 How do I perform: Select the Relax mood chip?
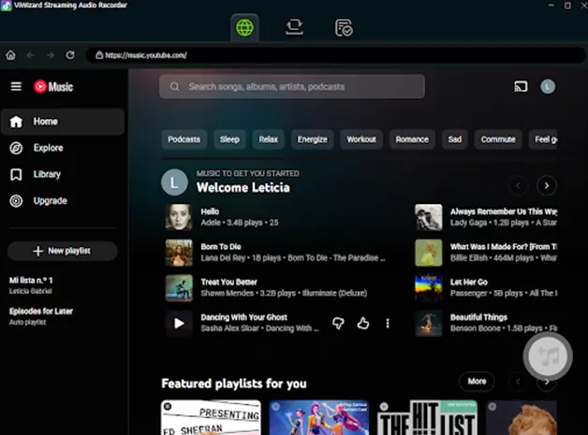[x=269, y=139]
